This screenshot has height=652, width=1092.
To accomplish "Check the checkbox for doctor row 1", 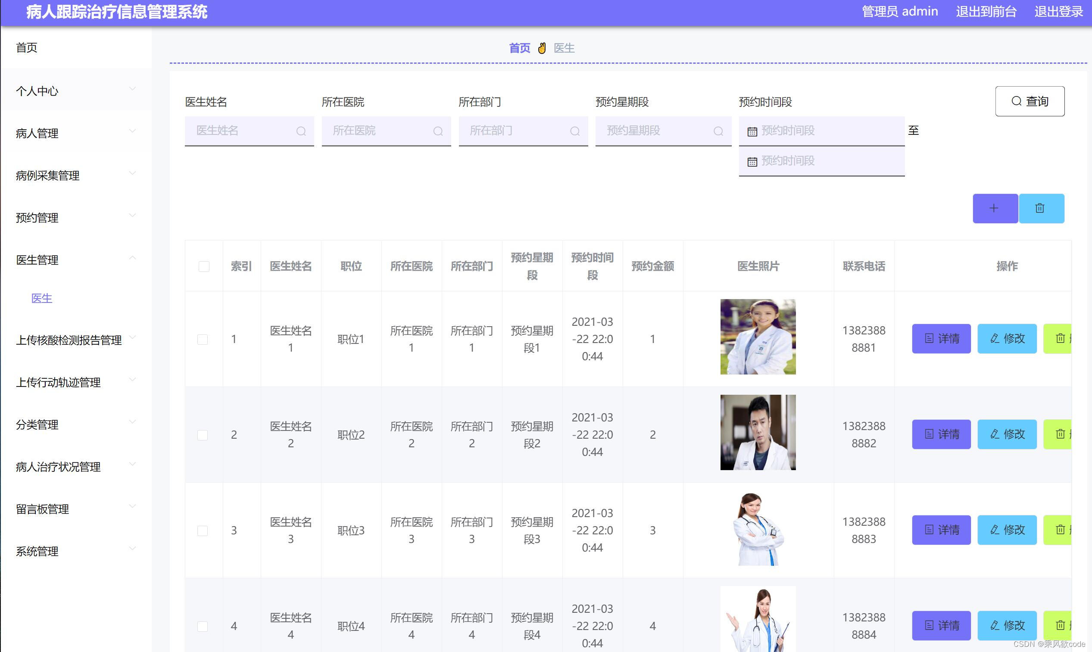I will (203, 339).
